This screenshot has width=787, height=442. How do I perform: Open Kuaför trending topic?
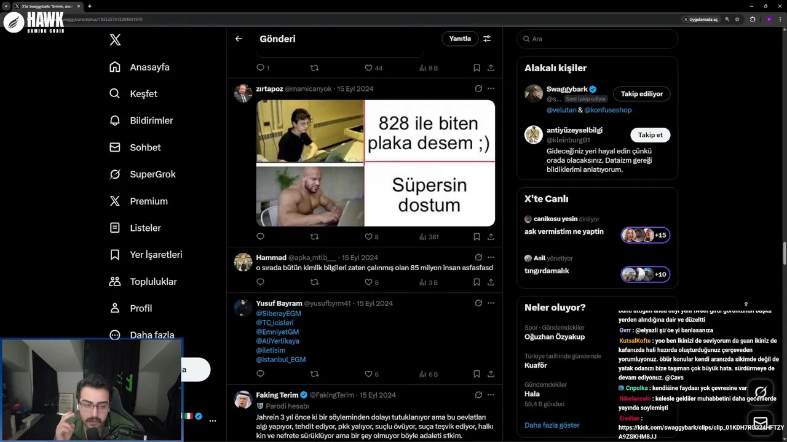coord(536,365)
